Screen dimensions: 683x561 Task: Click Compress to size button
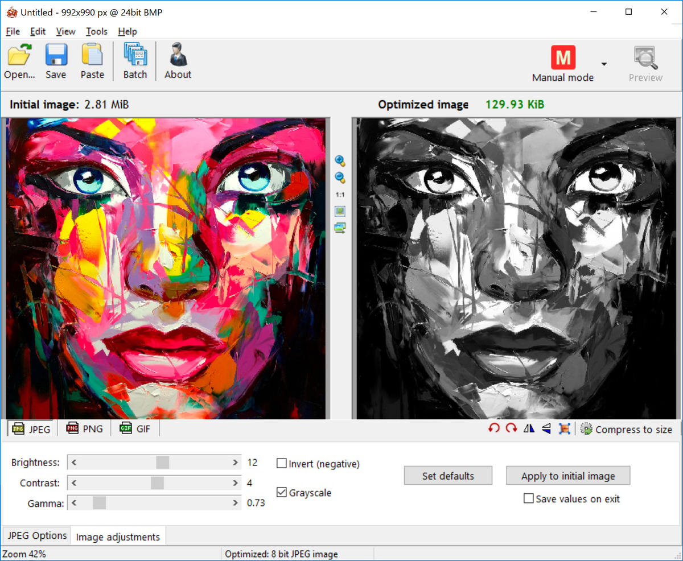pos(626,430)
